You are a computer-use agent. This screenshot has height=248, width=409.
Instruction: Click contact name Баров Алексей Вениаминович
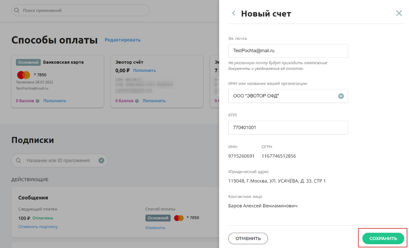click(263, 206)
